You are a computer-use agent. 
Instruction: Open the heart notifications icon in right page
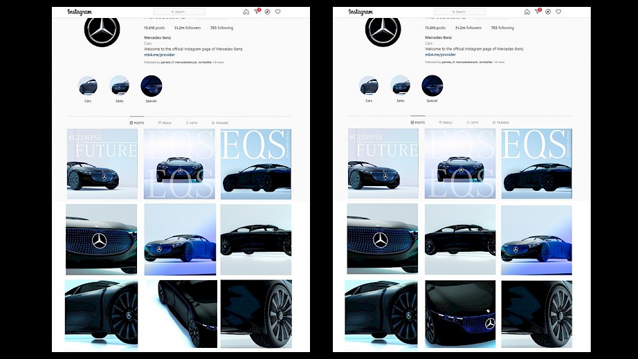[x=558, y=12]
